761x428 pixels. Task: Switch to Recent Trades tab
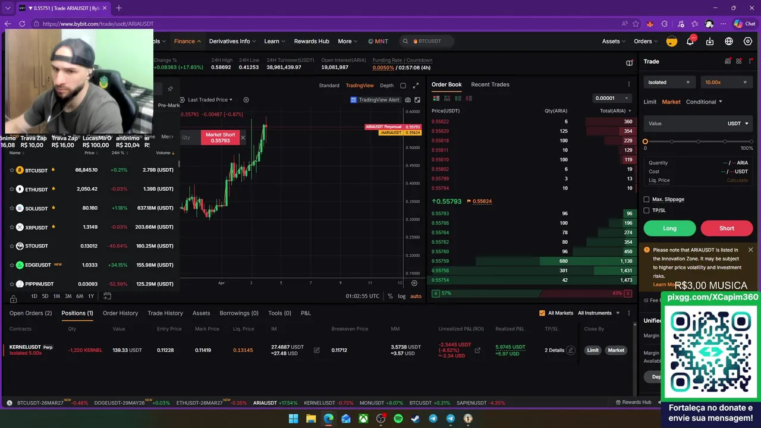[x=490, y=84]
